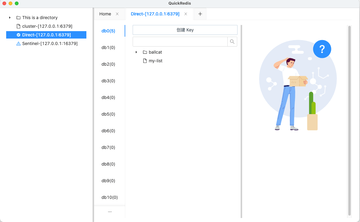360x222 pixels.
Task: Click the search magnifier icon button
Action: 232,42
